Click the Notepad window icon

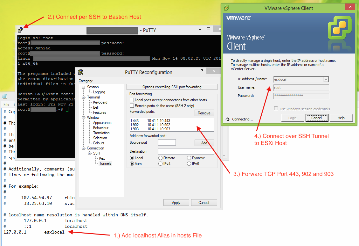pos(4,96)
